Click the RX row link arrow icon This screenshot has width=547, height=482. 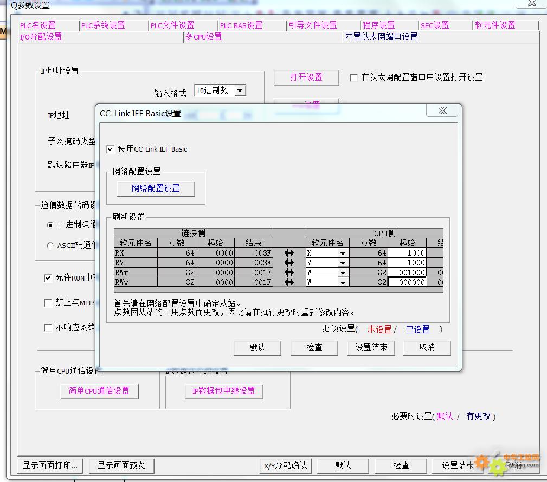289,253
